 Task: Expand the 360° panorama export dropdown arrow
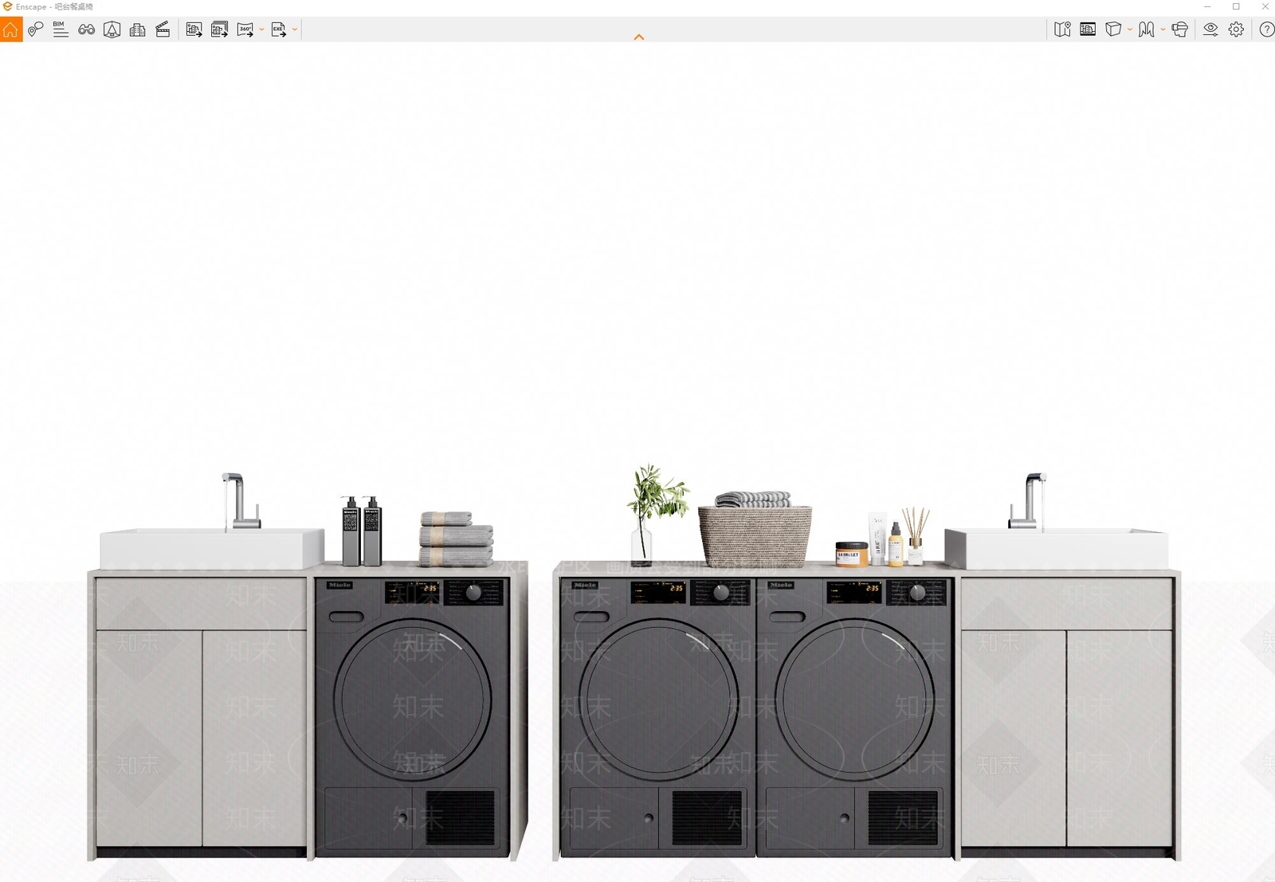click(261, 29)
